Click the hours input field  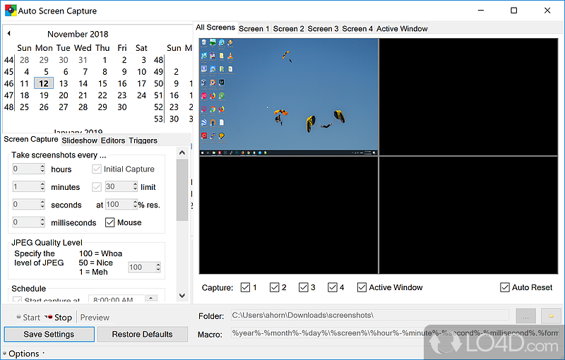point(26,169)
